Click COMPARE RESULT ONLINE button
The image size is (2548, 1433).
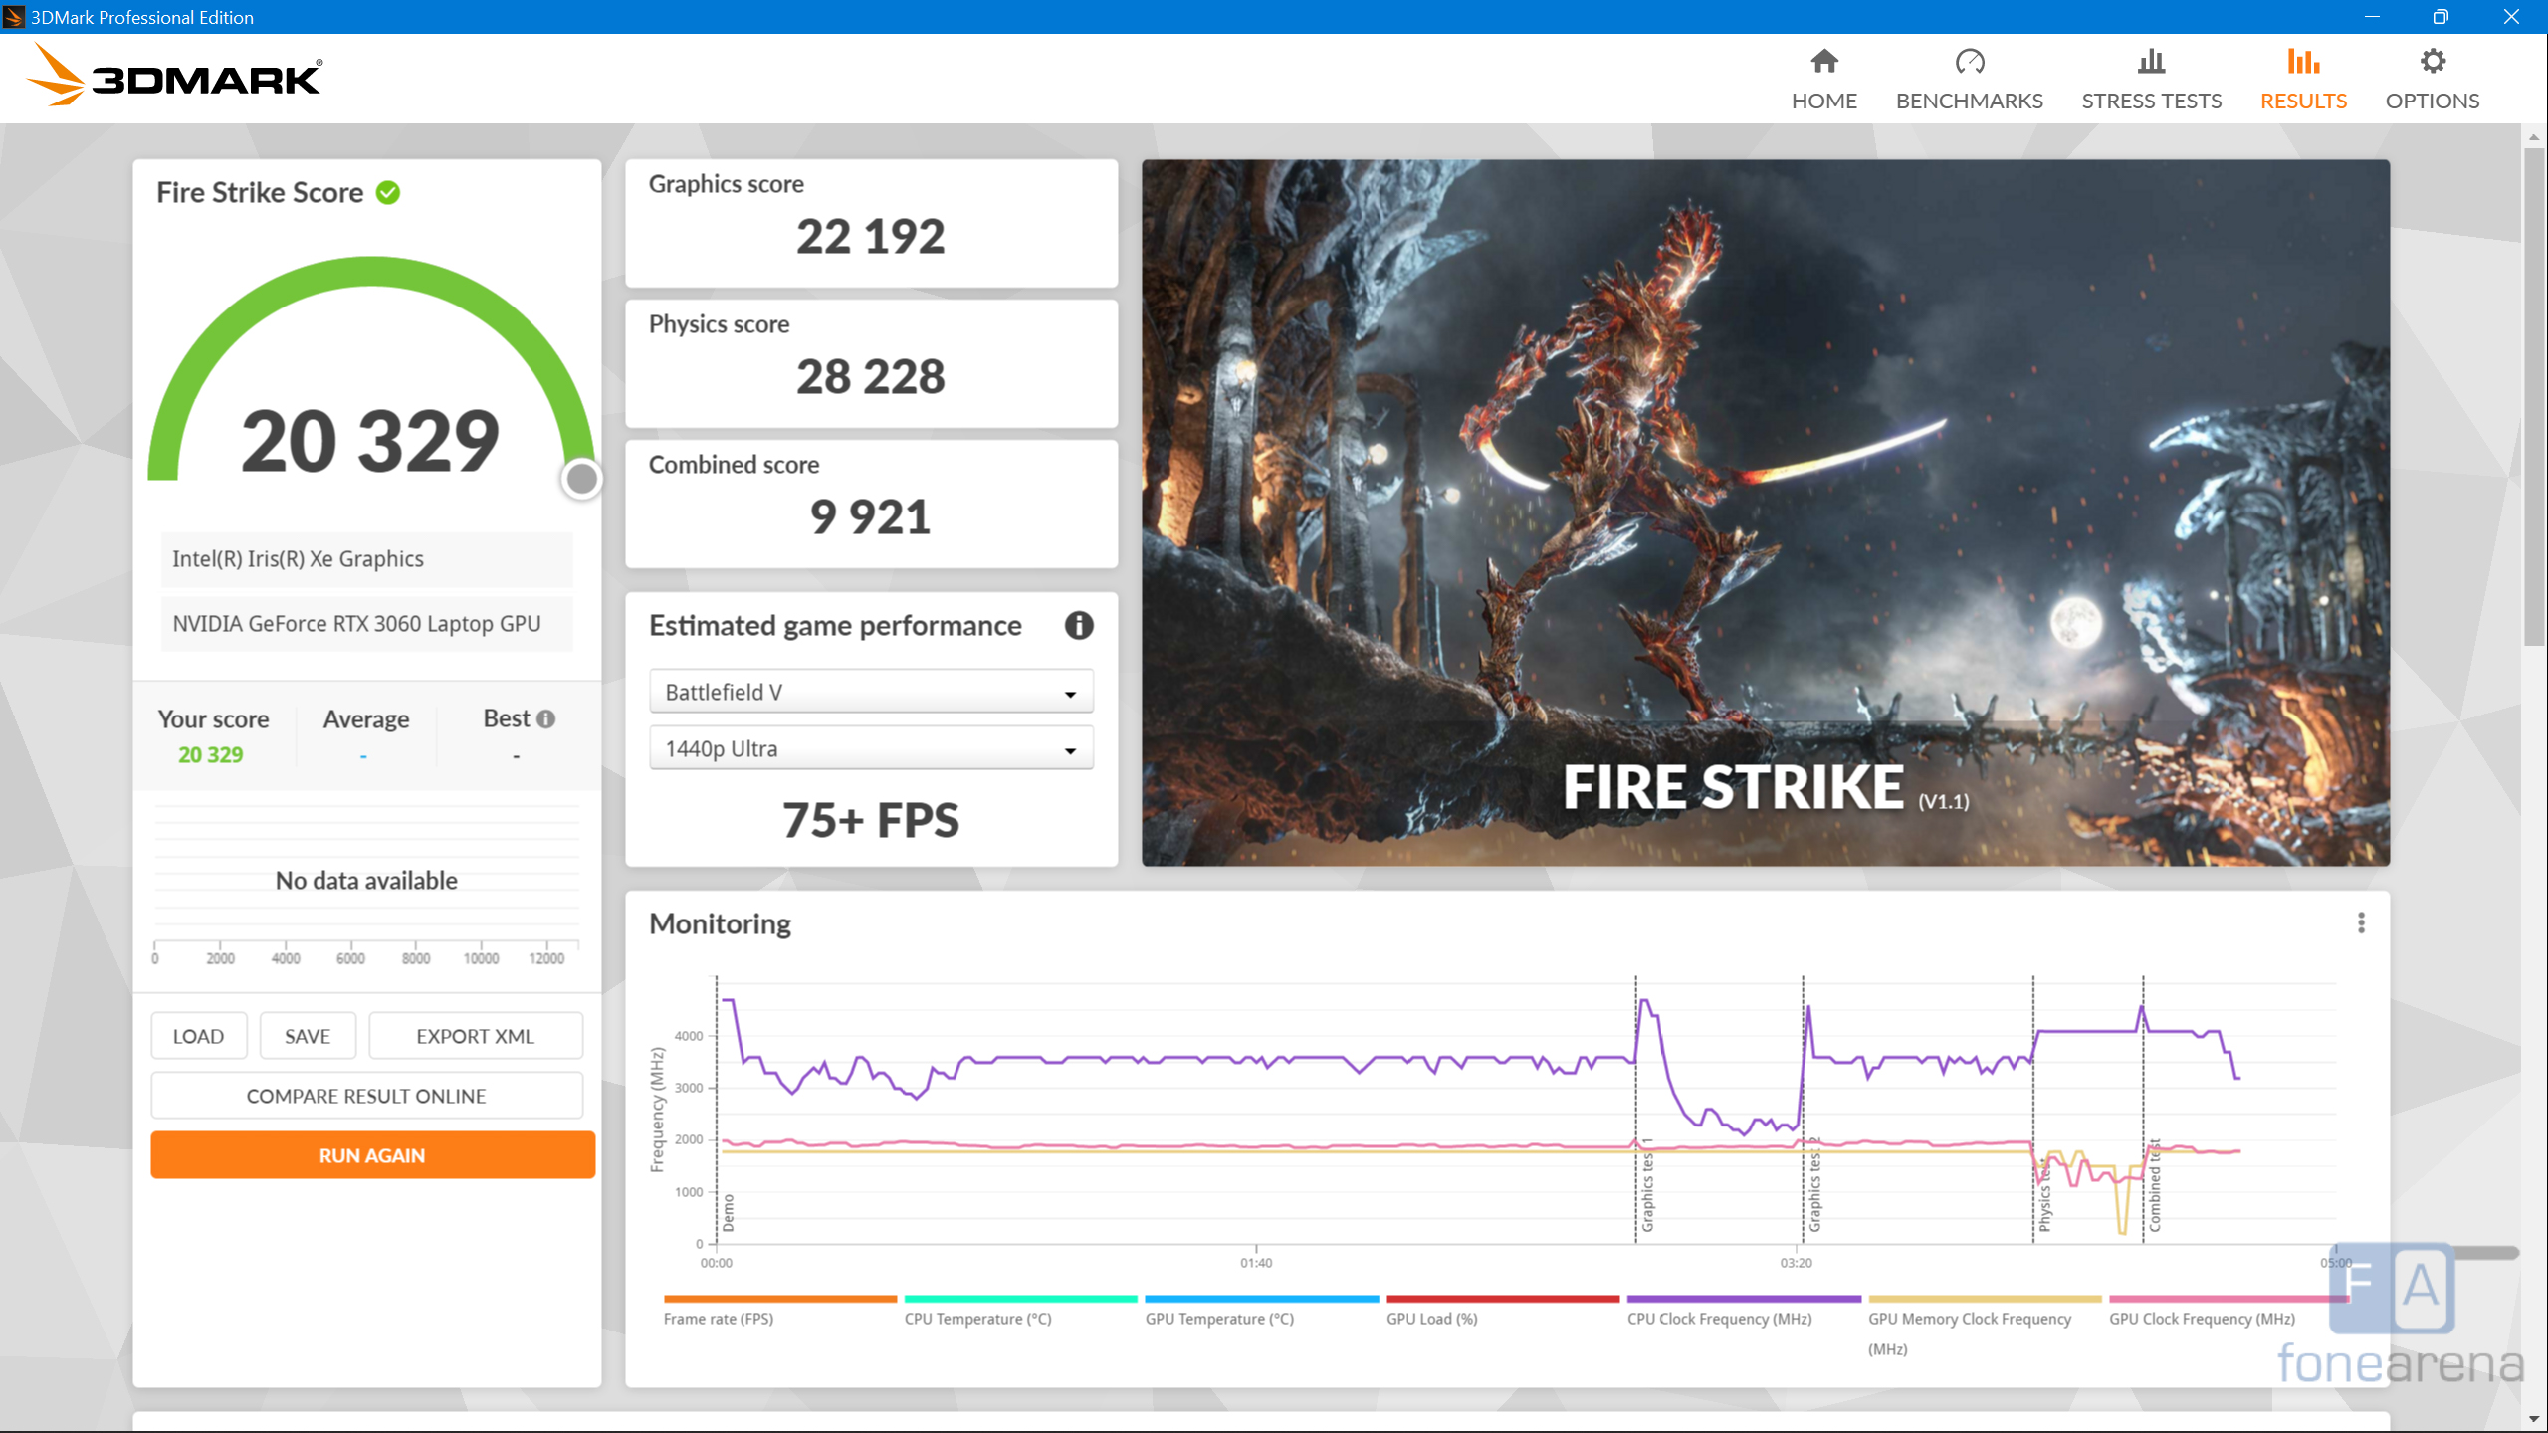(366, 1096)
